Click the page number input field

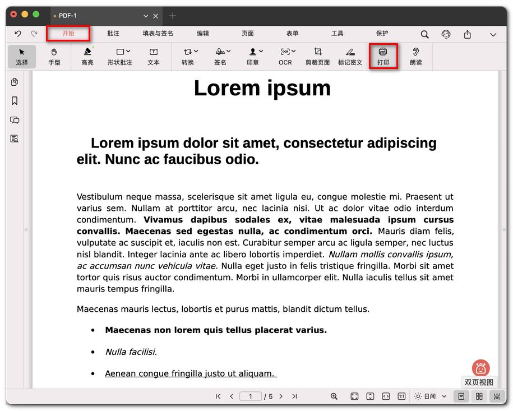(x=251, y=396)
